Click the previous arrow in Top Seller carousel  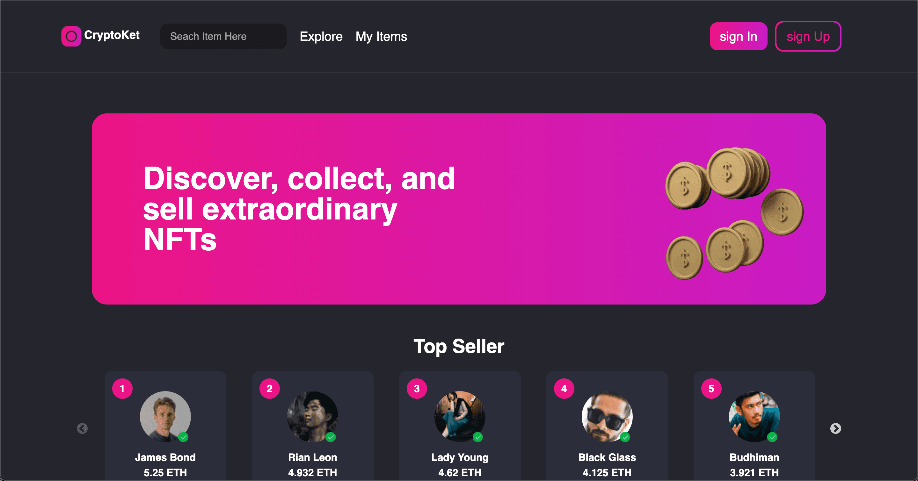pos(82,428)
